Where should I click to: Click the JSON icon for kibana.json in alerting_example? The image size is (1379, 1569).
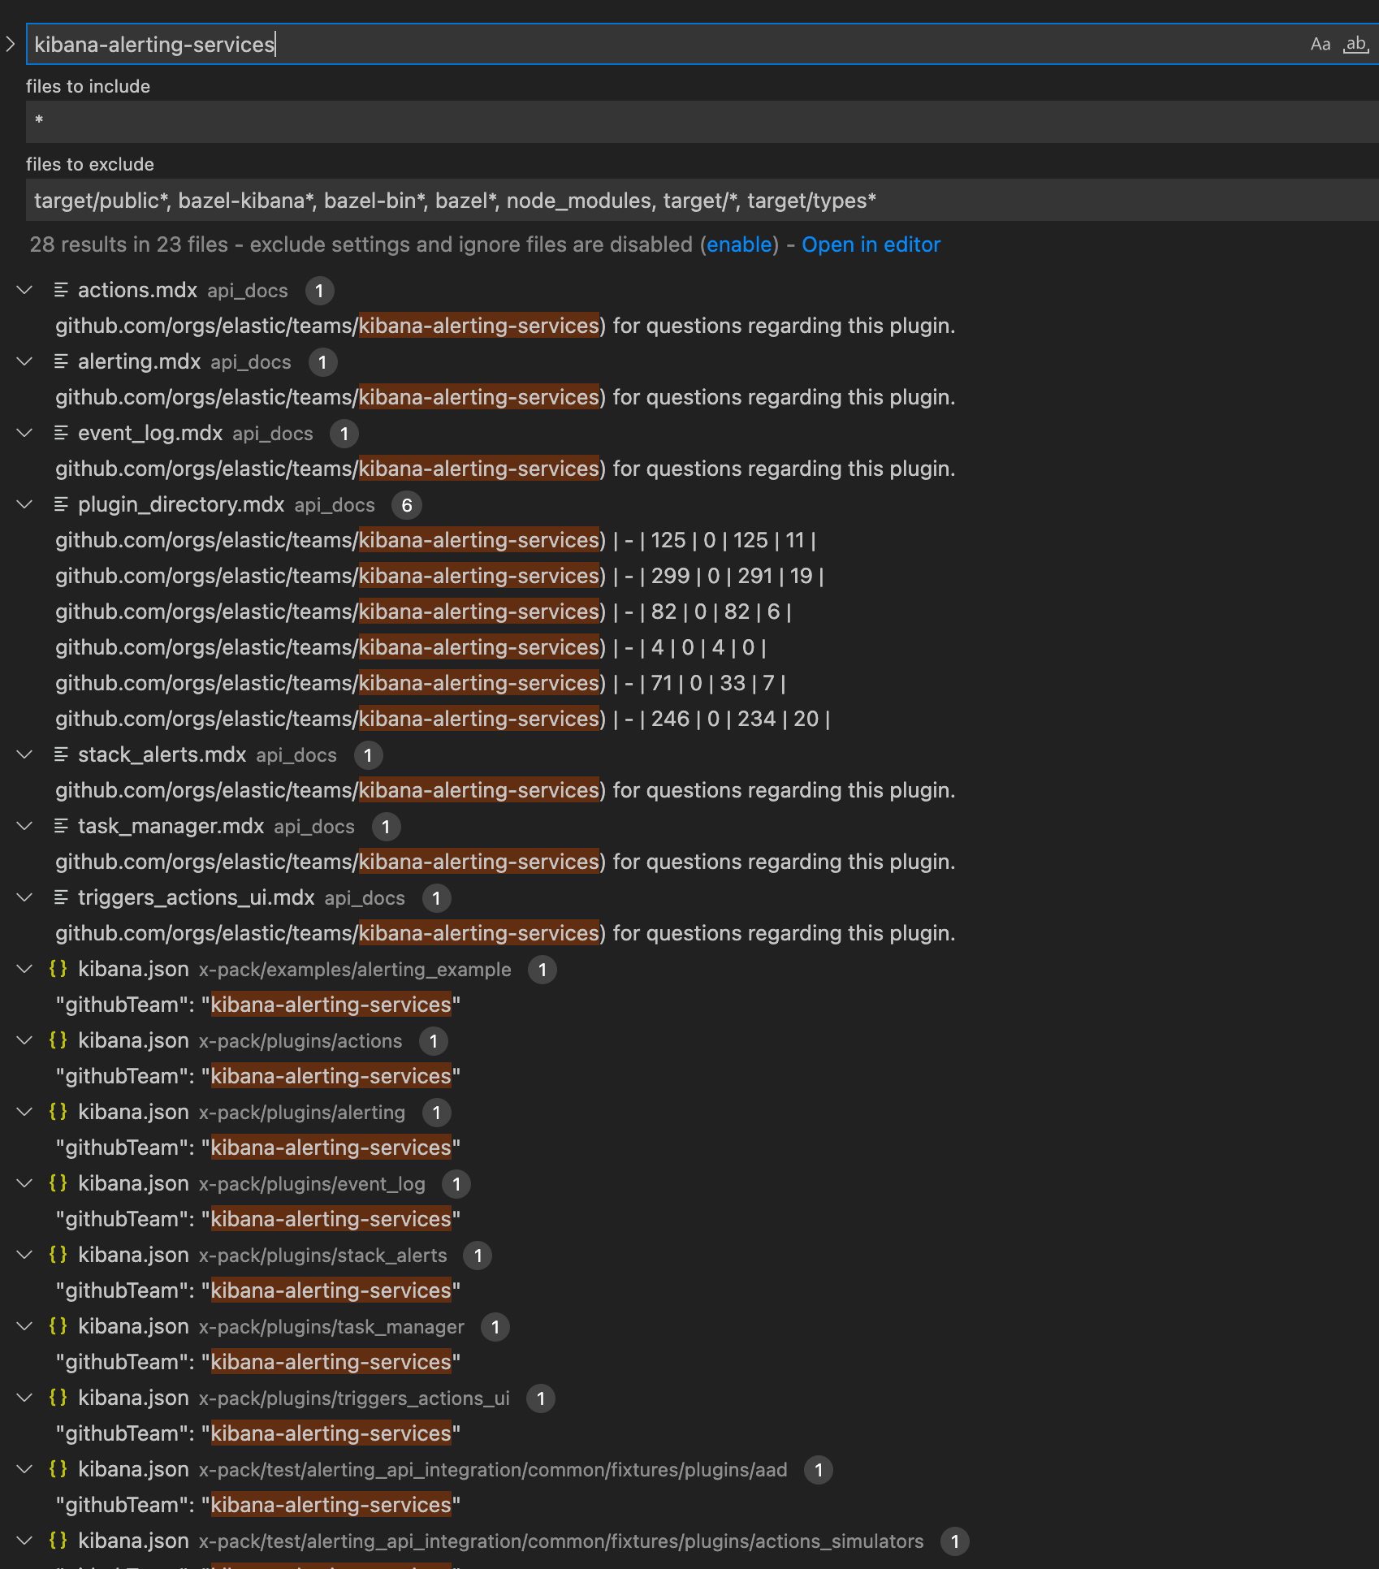(58, 969)
